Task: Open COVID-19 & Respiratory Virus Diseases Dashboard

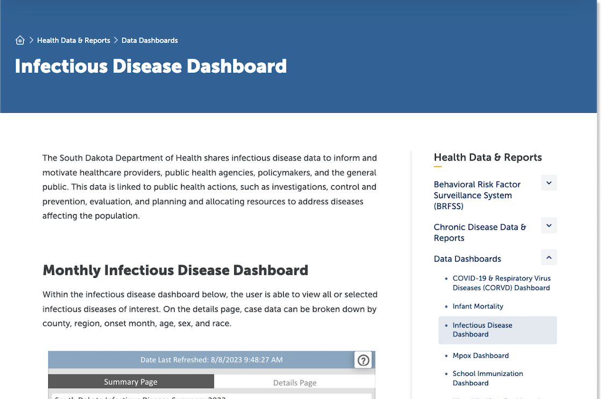Action: click(501, 283)
